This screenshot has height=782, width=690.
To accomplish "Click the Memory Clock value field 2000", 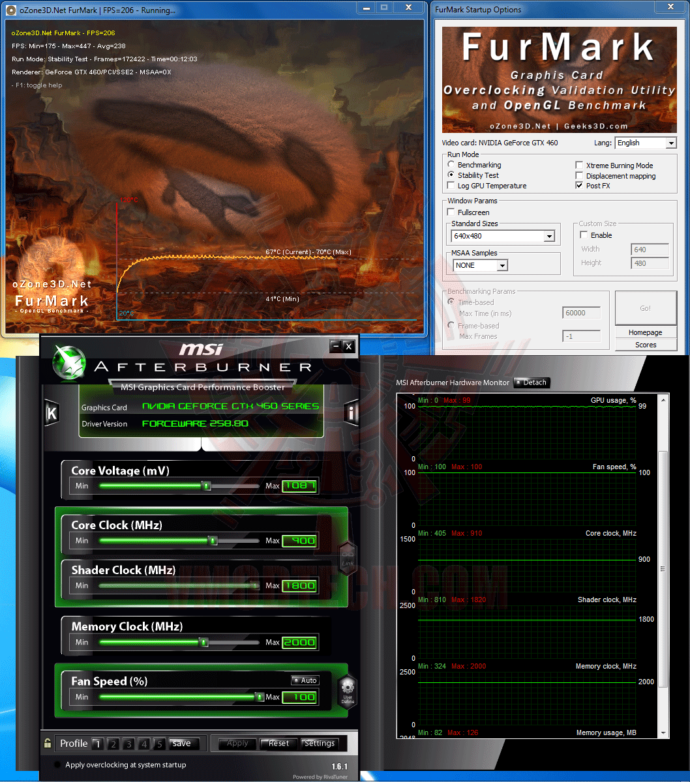I will point(300,642).
